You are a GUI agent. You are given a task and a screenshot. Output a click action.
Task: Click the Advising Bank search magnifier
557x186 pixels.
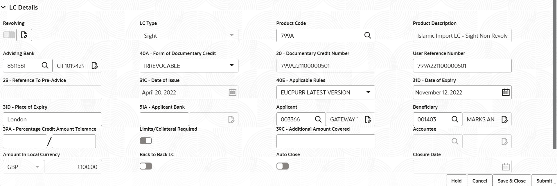click(x=45, y=65)
